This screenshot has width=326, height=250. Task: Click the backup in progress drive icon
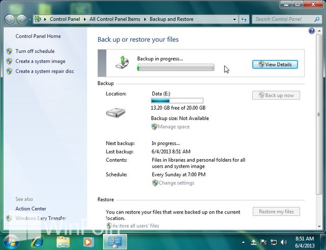(122, 62)
